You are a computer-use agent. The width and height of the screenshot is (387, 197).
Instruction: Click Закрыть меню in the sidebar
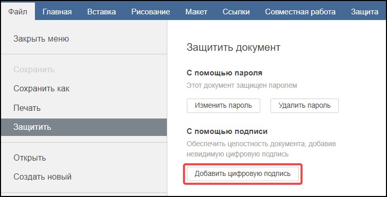[x=84, y=38]
